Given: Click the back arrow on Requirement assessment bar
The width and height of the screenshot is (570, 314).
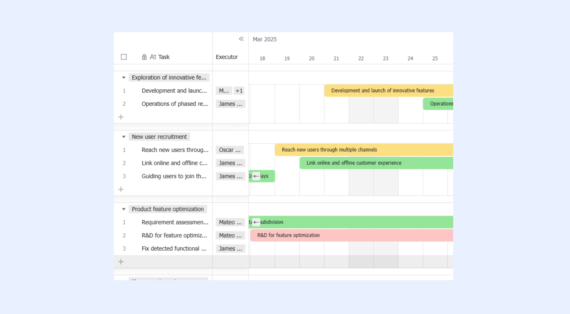Looking at the screenshot, I should (x=256, y=222).
